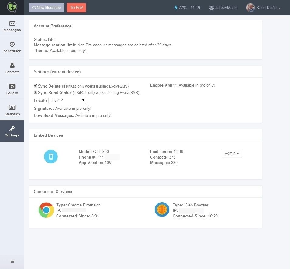The height and width of the screenshot is (269, 290).
Task: Click the Message rention limit line
Action: click(x=103, y=45)
